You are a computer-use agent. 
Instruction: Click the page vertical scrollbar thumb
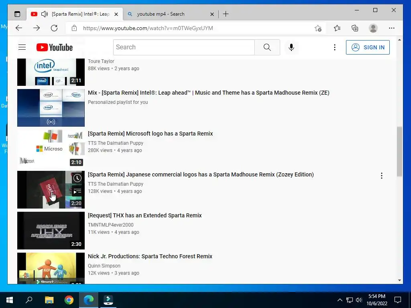click(399, 152)
